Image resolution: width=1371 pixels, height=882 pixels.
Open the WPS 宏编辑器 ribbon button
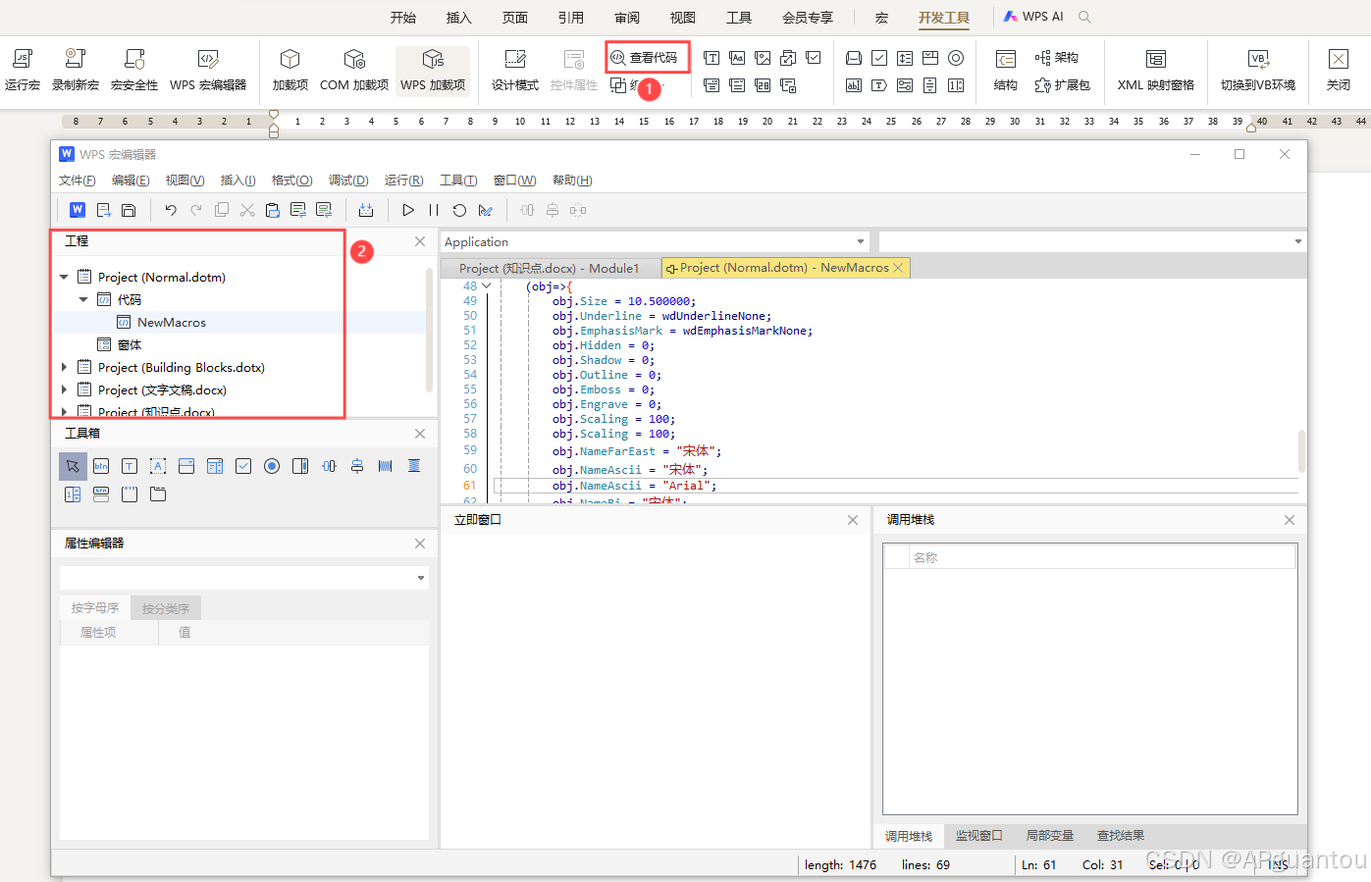tap(208, 70)
